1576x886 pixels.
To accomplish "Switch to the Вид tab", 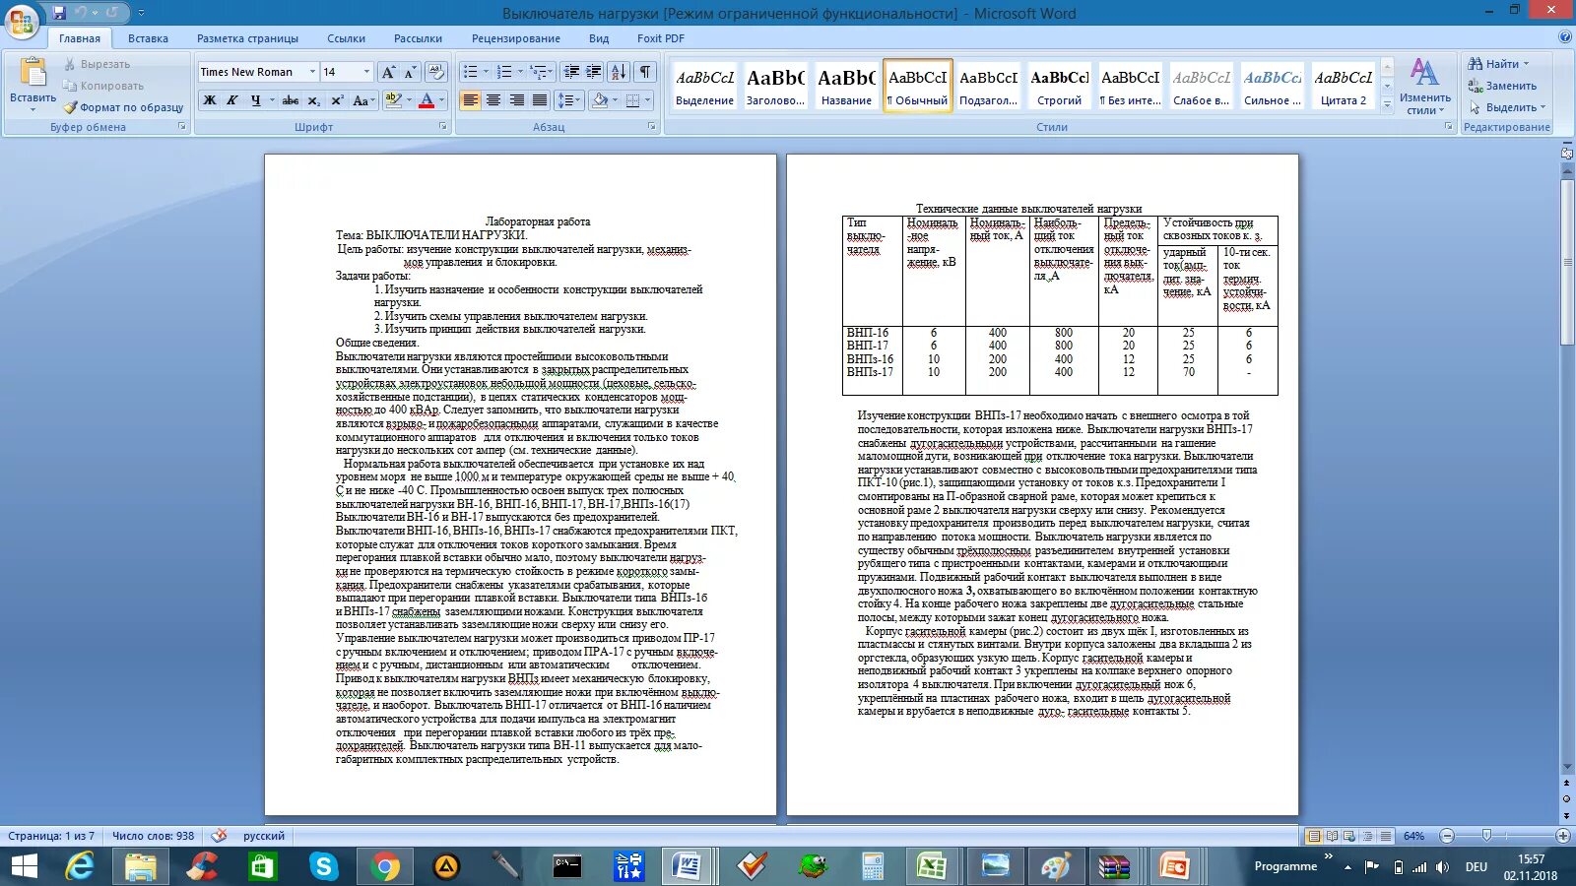I will click(x=599, y=38).
